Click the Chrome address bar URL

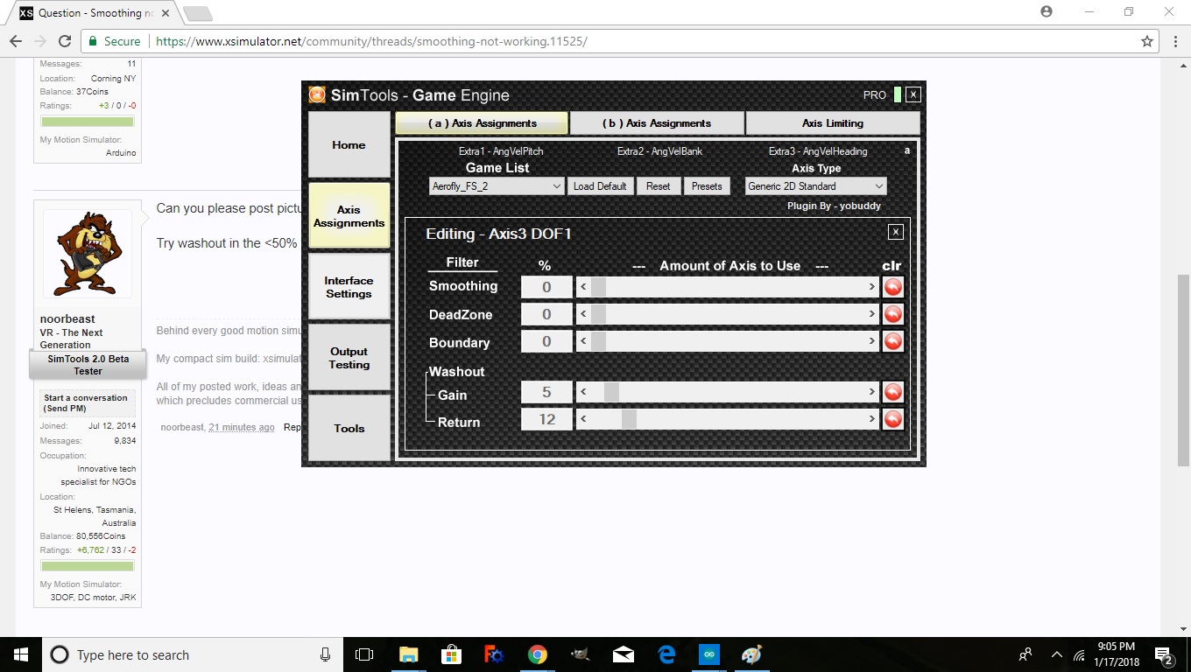pos(370,41)
